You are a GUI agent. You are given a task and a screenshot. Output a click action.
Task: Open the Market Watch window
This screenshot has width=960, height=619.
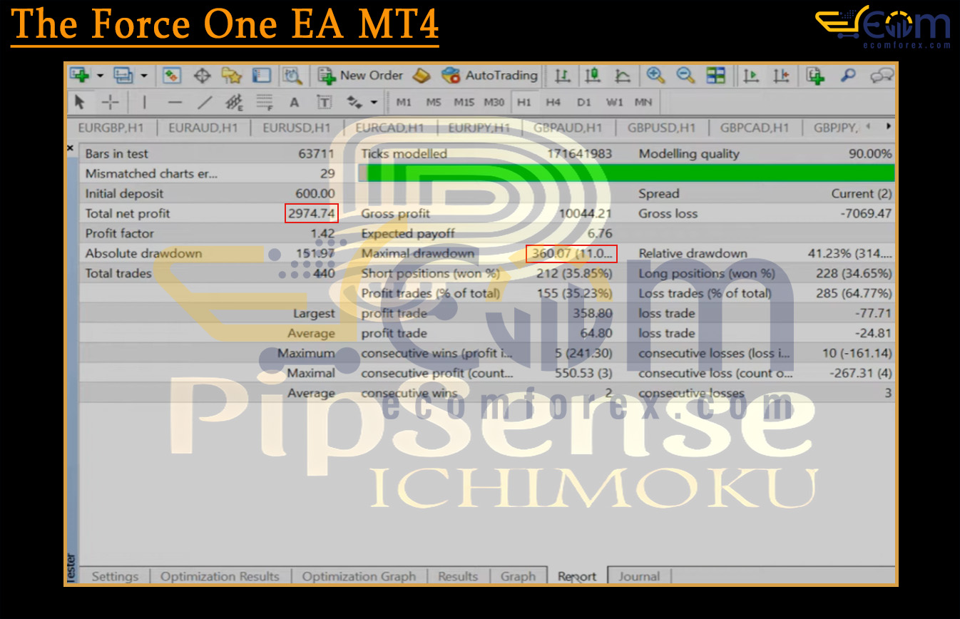click(x=171, y=76)
